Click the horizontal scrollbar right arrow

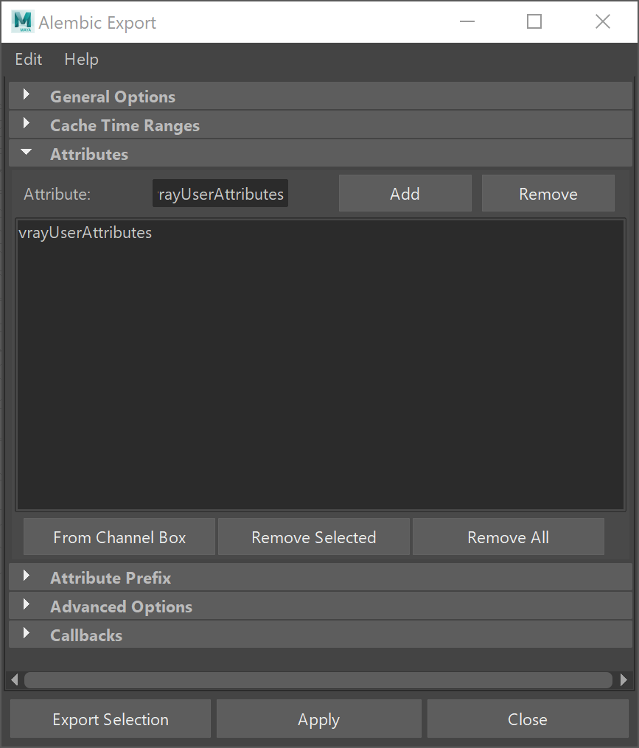[x=624, y=679]
